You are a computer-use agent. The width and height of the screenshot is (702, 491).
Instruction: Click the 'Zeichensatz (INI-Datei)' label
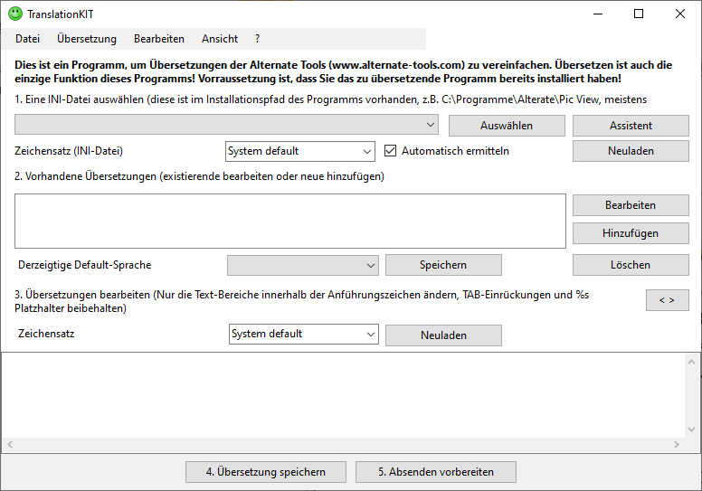tap(69, 151)
